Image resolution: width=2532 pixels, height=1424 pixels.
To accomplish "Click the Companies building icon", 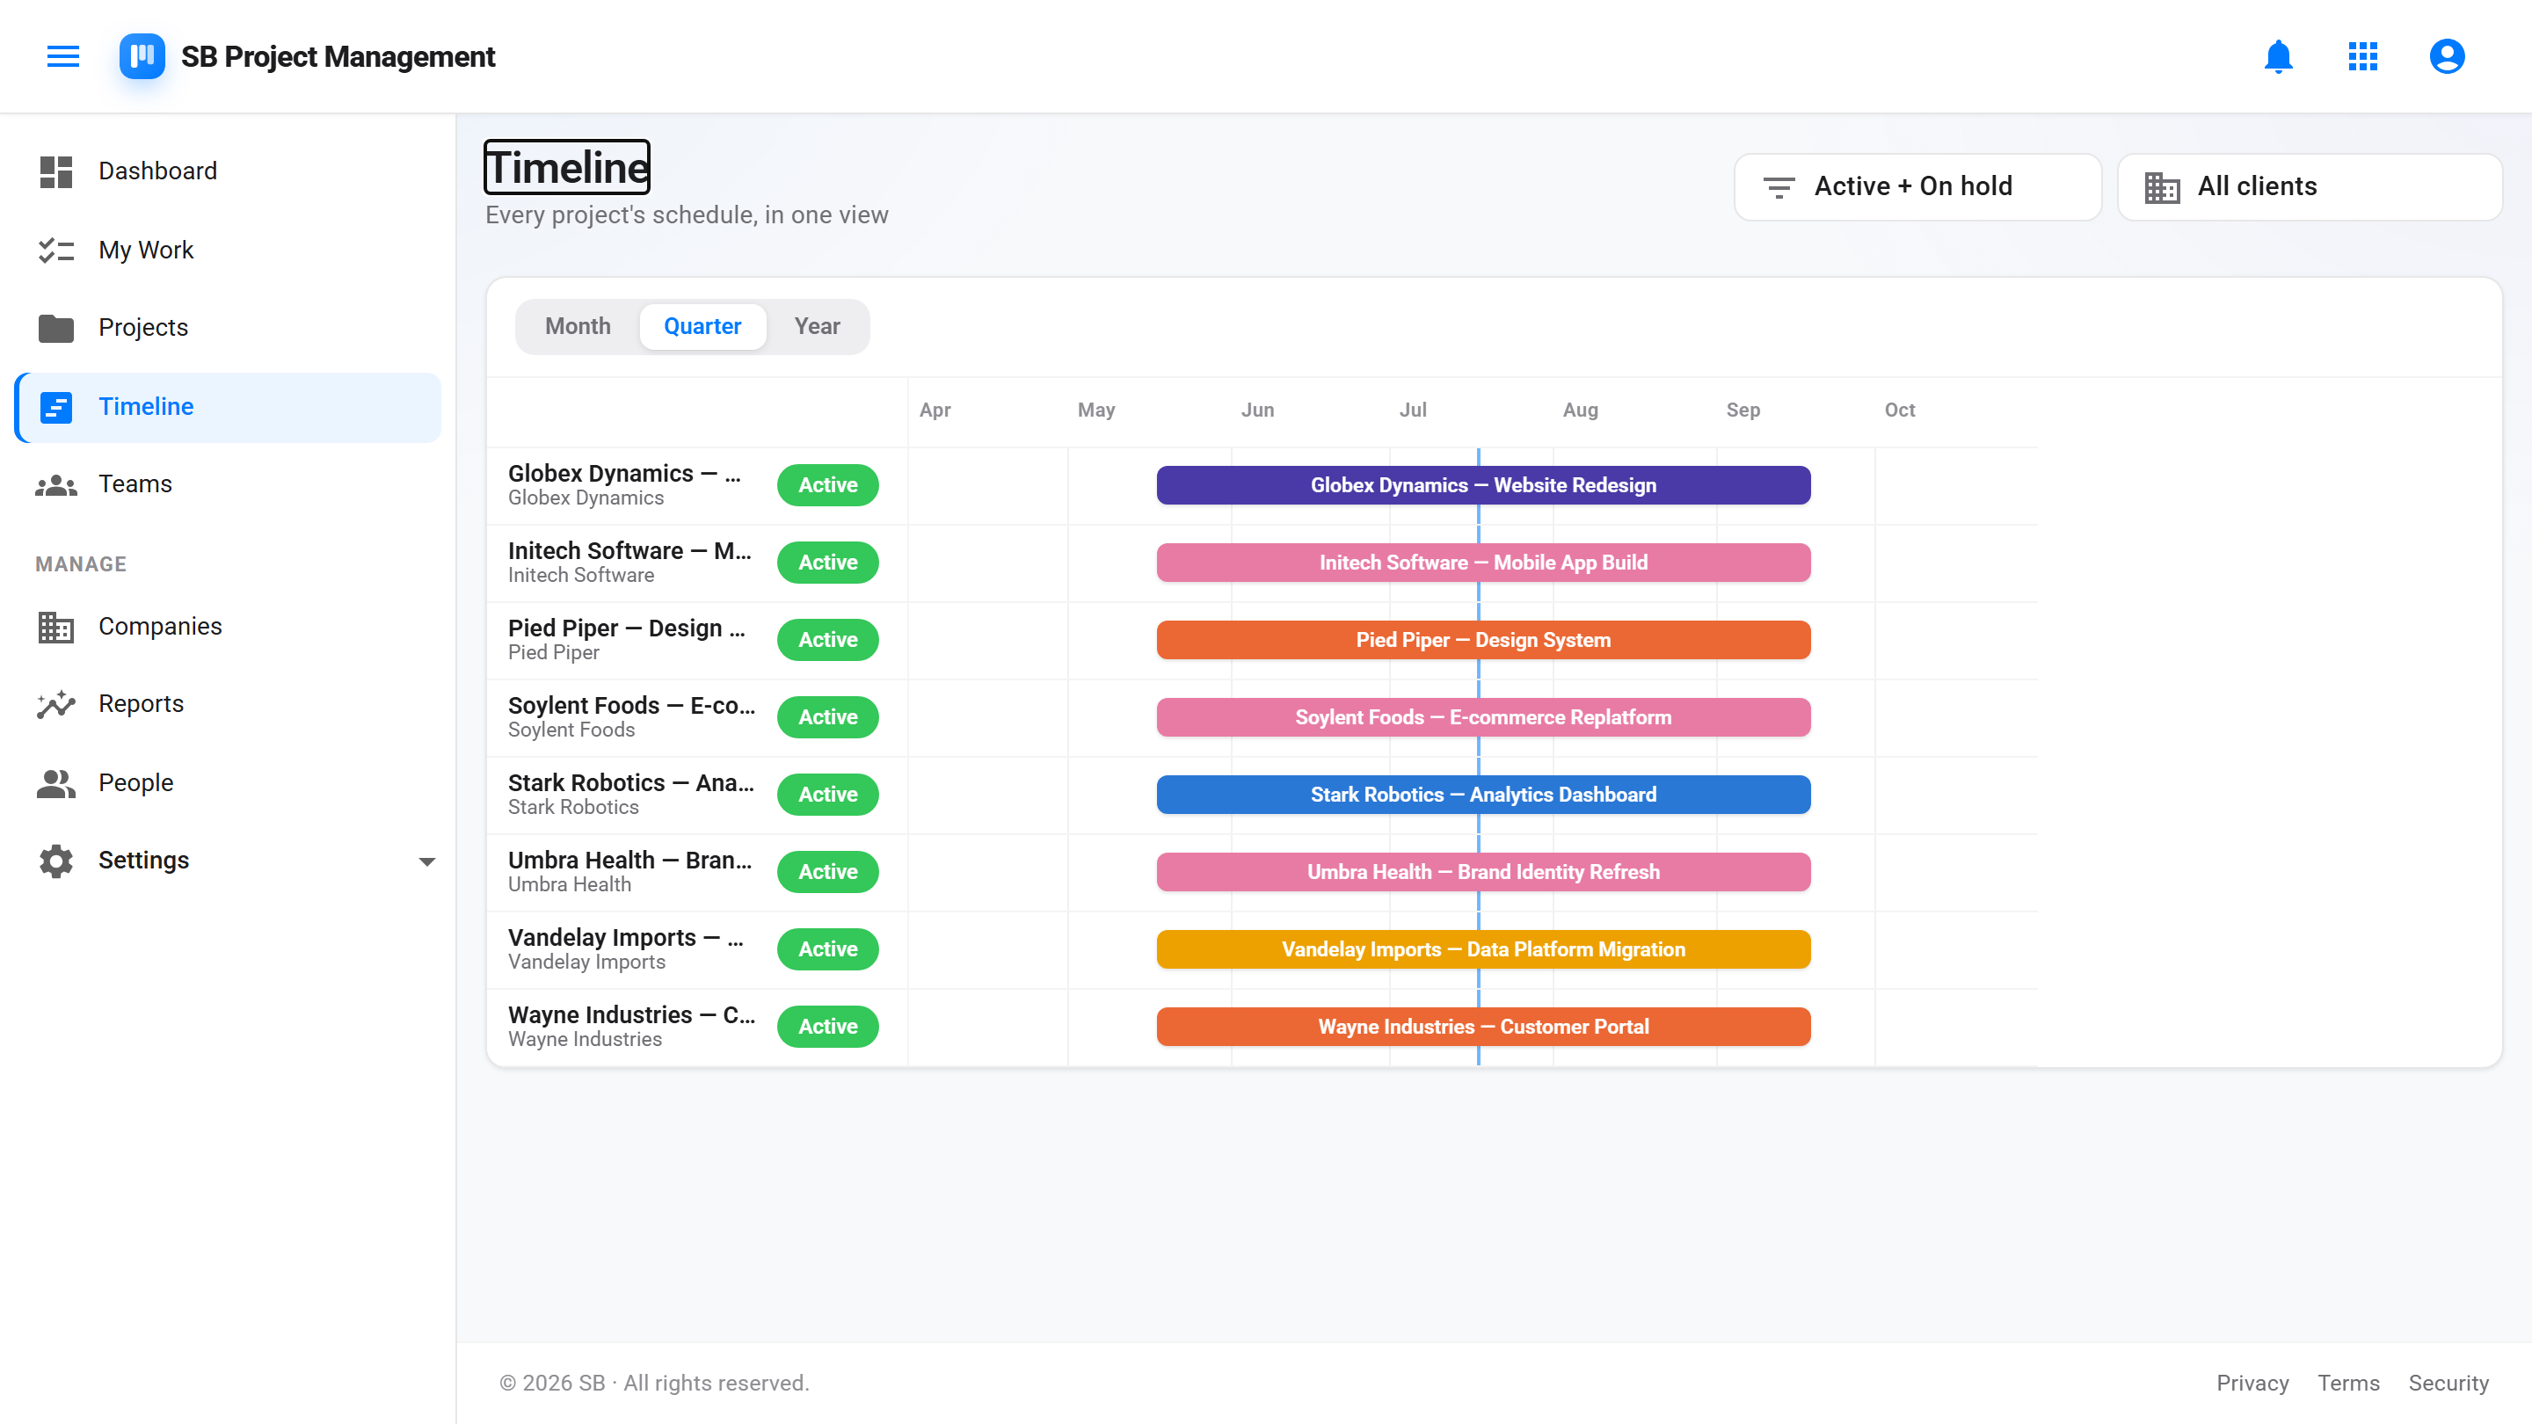I will tap(56, 626).
